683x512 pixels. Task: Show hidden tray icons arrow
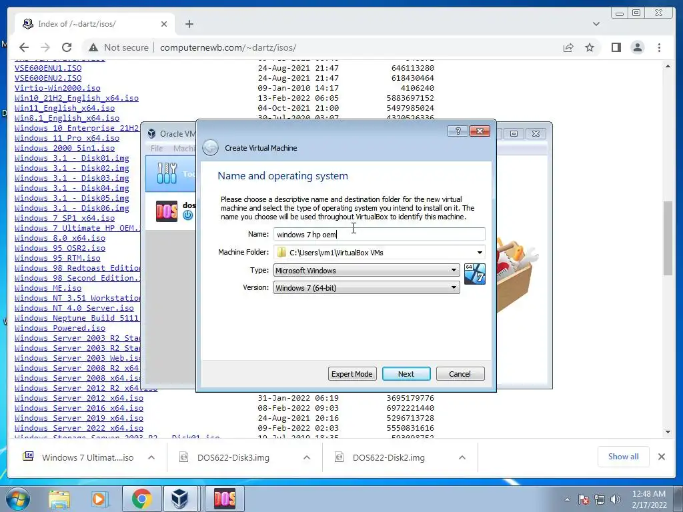[x=567, y=500]
